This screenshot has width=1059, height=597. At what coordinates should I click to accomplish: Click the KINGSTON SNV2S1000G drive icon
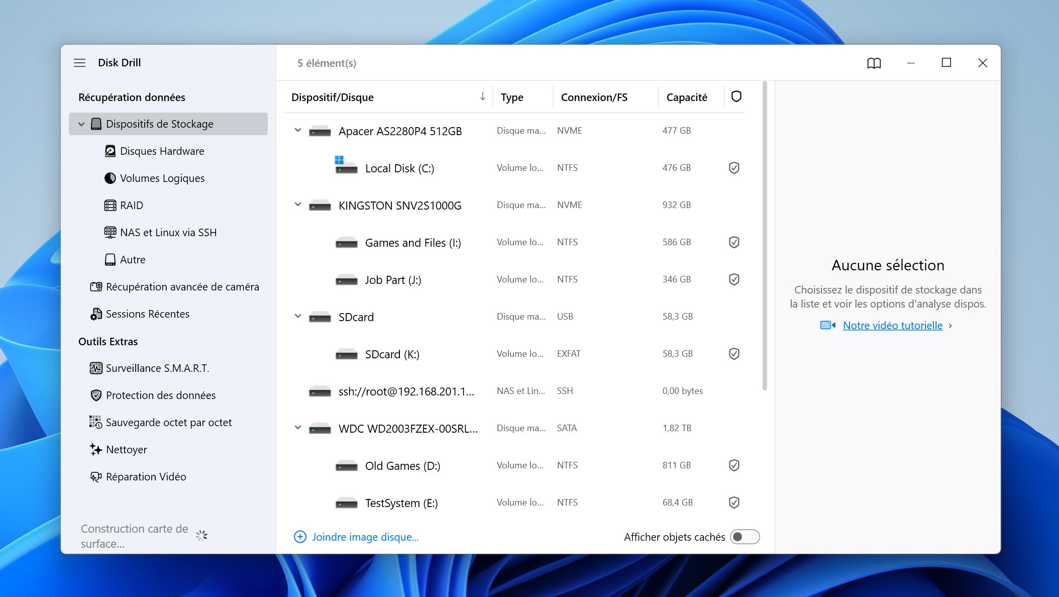pos(320,206)
